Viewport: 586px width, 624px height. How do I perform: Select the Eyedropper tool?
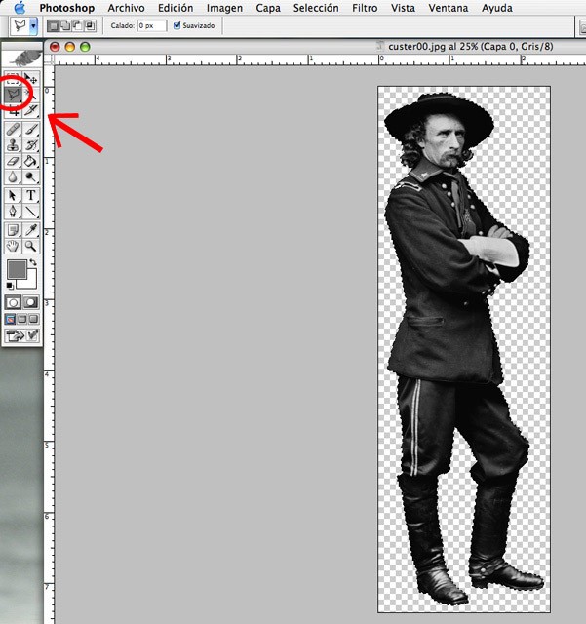click(x=32, y=230)
